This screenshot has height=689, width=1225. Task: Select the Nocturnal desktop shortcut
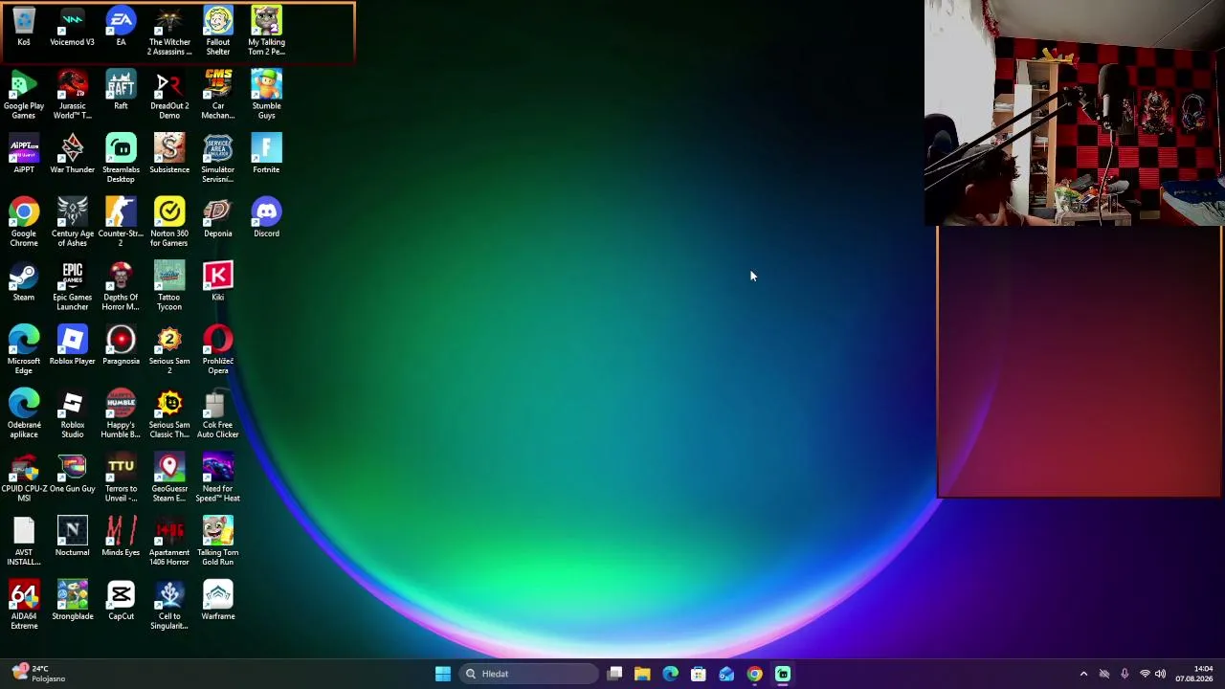(x=73, y=538)
